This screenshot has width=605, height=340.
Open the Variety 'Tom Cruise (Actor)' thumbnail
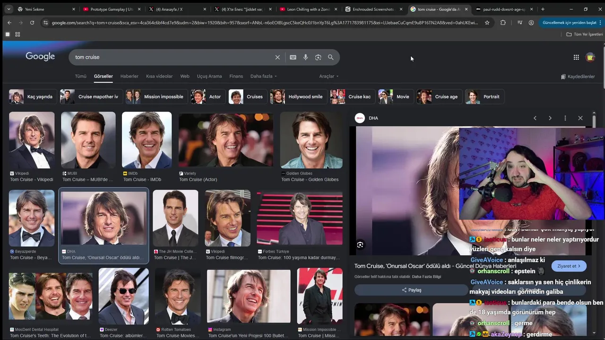[x=226, y=140]
